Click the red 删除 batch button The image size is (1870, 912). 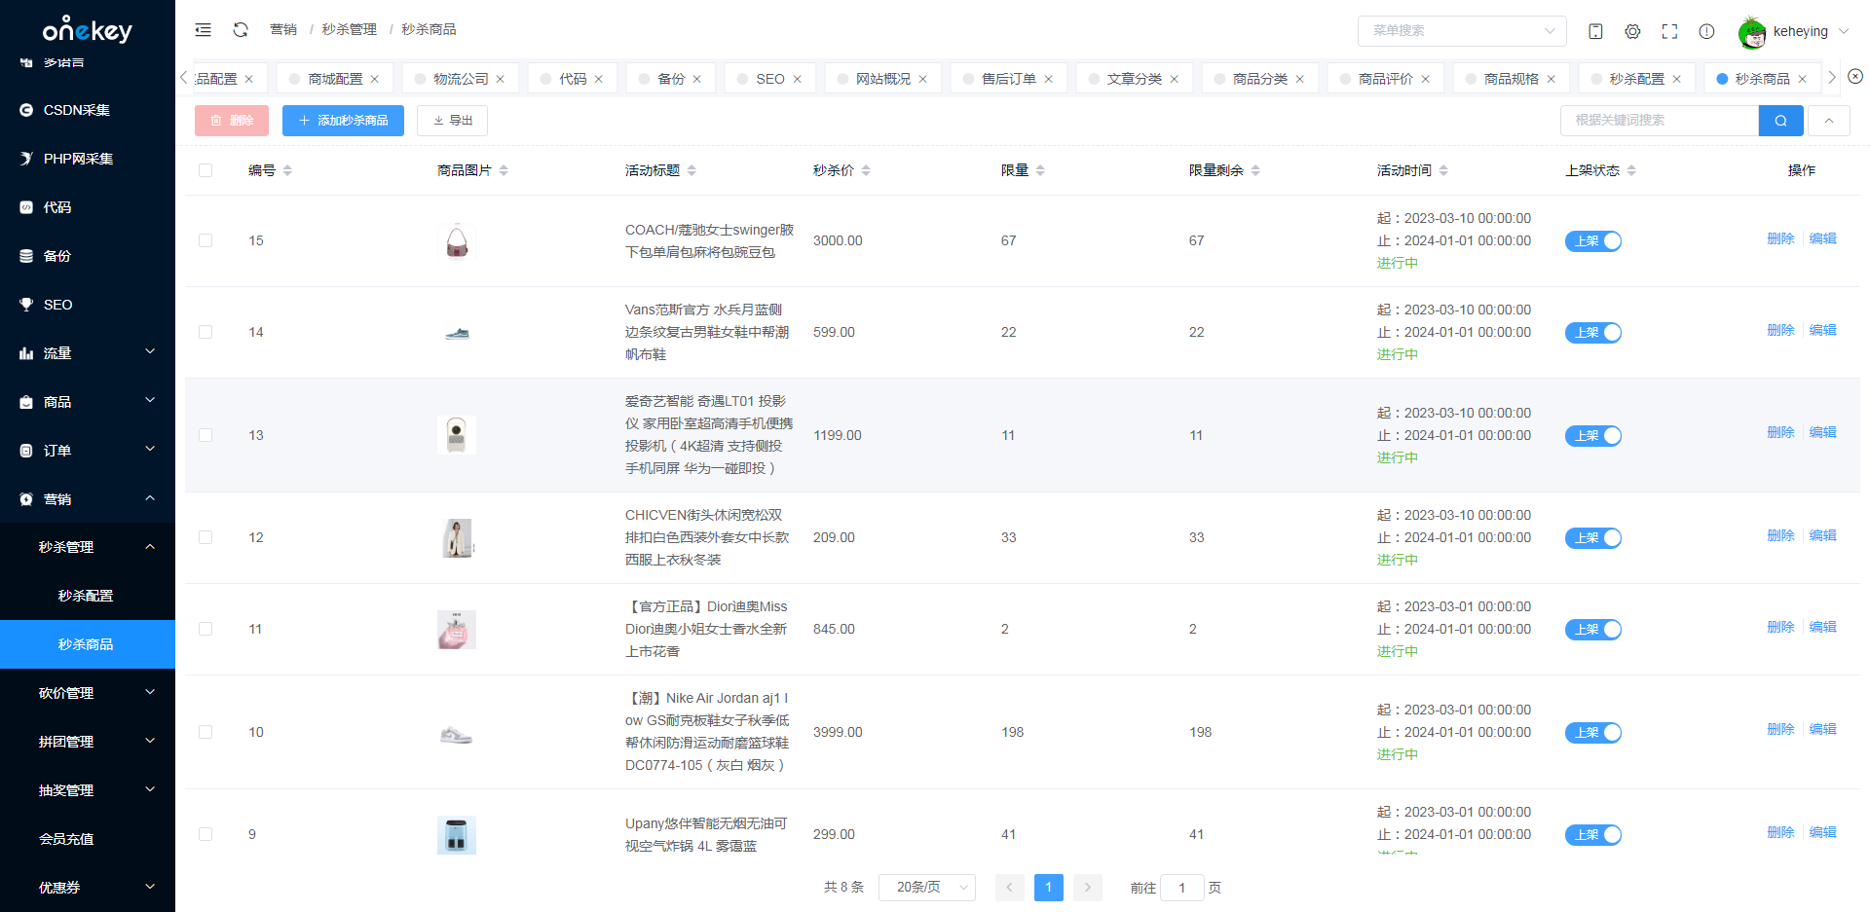[232, 121]
